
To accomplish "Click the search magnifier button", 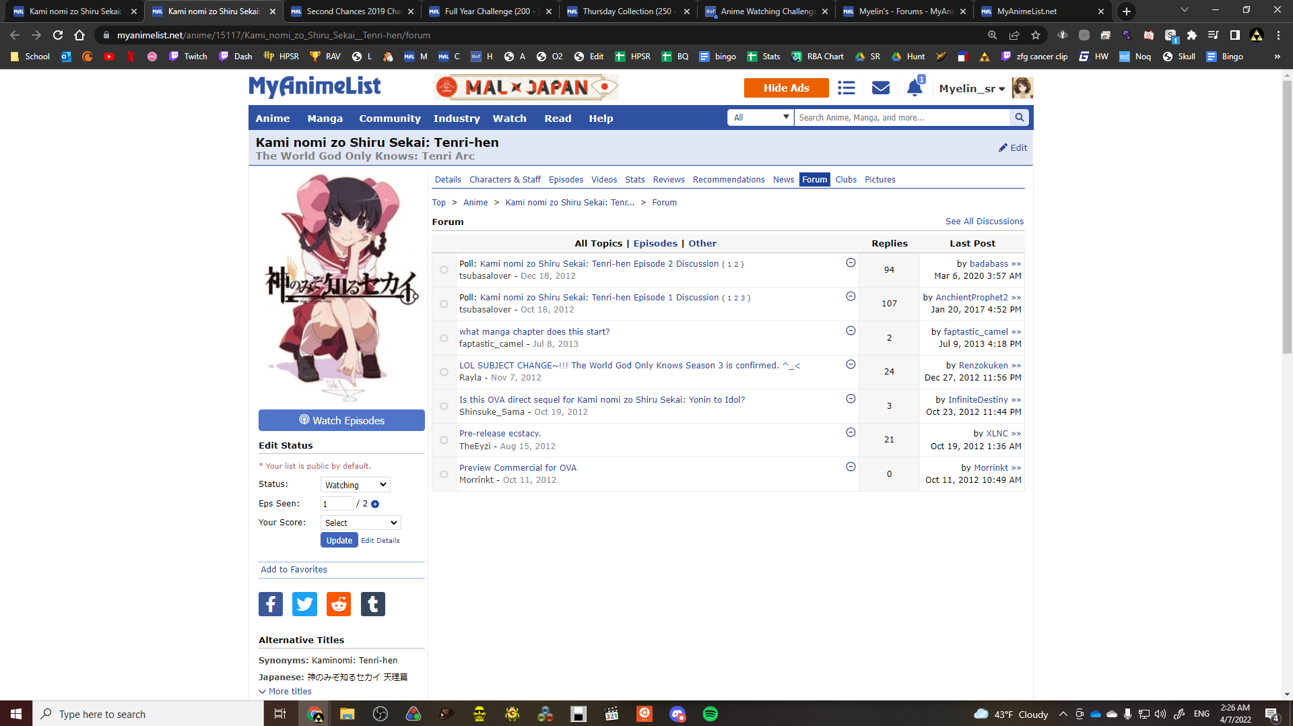I will 1020,118.
